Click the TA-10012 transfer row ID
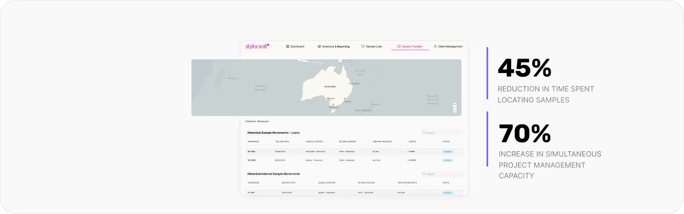Screen dimensions: 684x214 252,160
